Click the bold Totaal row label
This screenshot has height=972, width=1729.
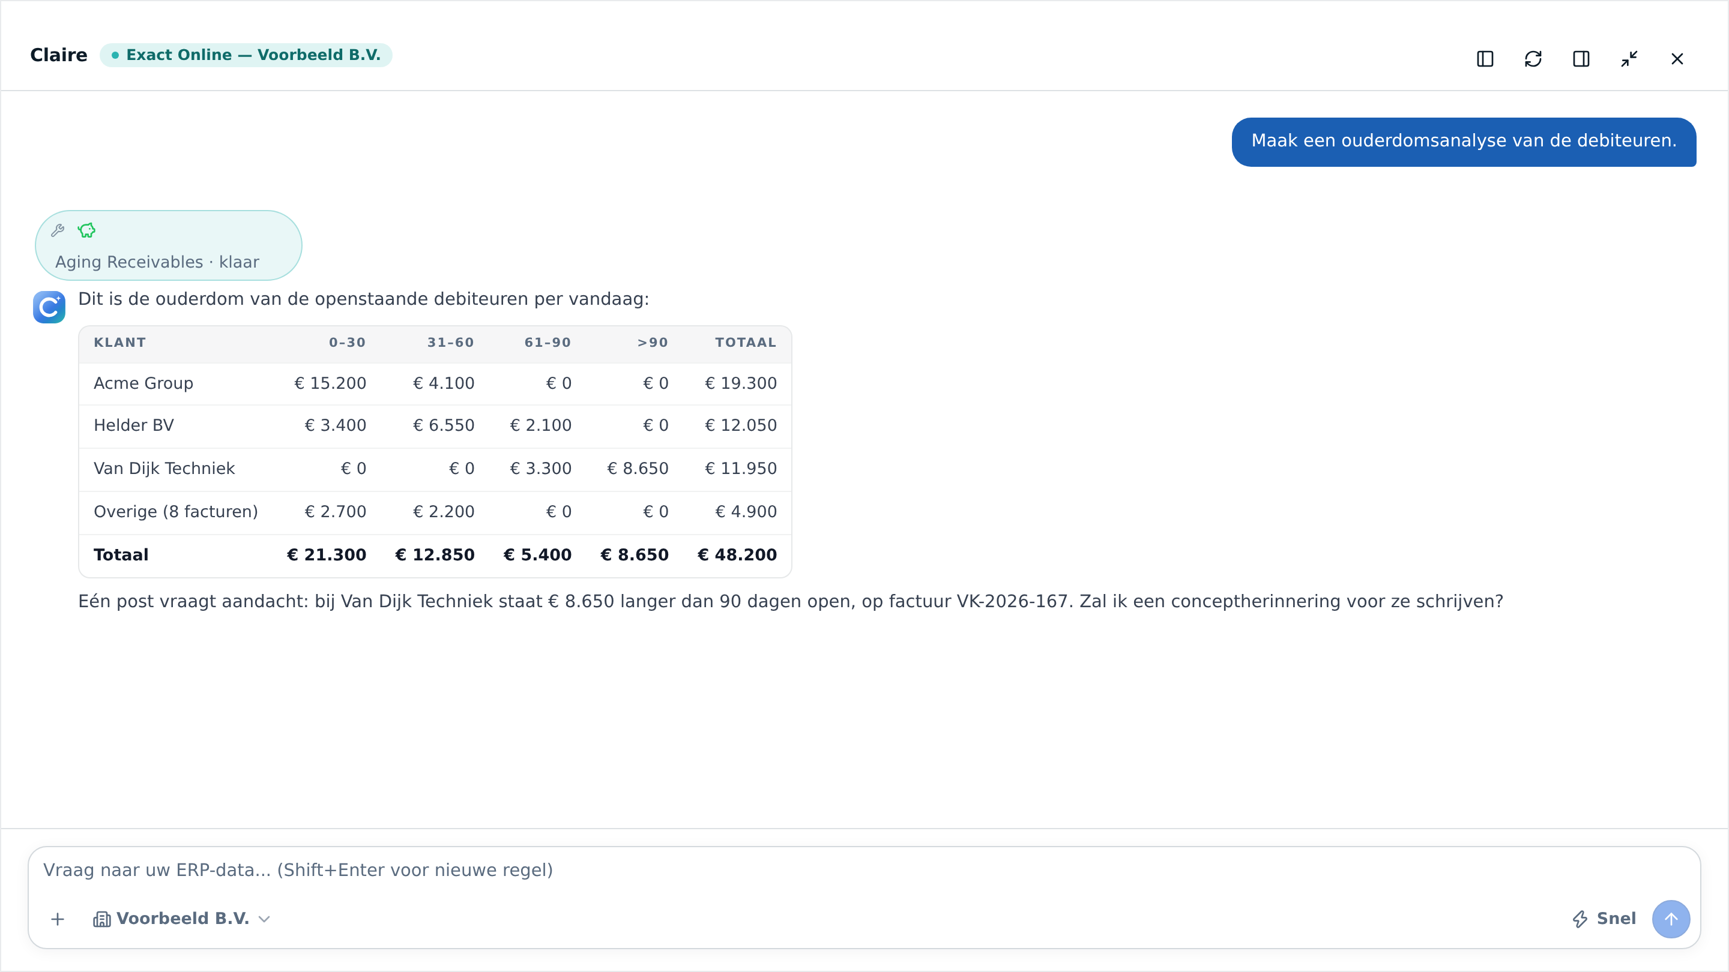(121, 556)
